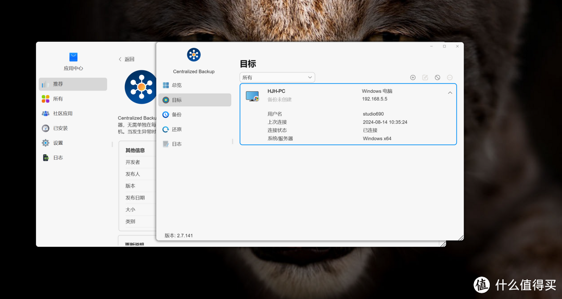The height and width of the screenshot is (299, 562).
Task: Open 备份 section in Centralized Backup
Action: click(195, 115)
